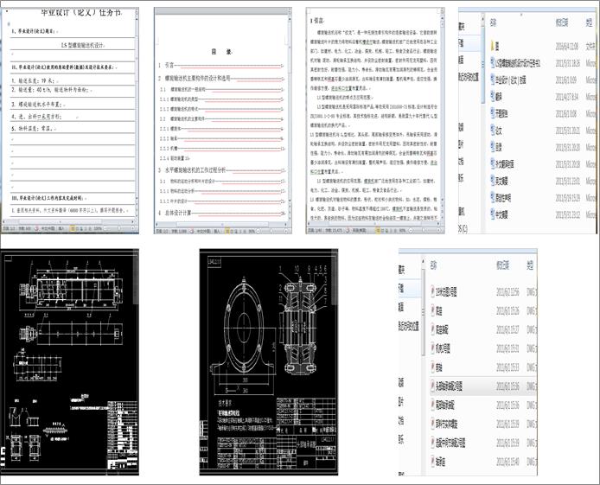Click TOC entry 1 引言
Image resolution: width=600 pixels, height=485 pixels.
click(x=220, y=66)
